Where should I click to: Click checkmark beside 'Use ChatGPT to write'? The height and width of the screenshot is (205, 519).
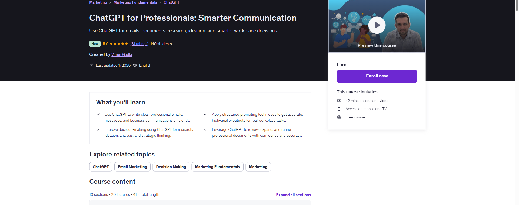click(98, 114)
